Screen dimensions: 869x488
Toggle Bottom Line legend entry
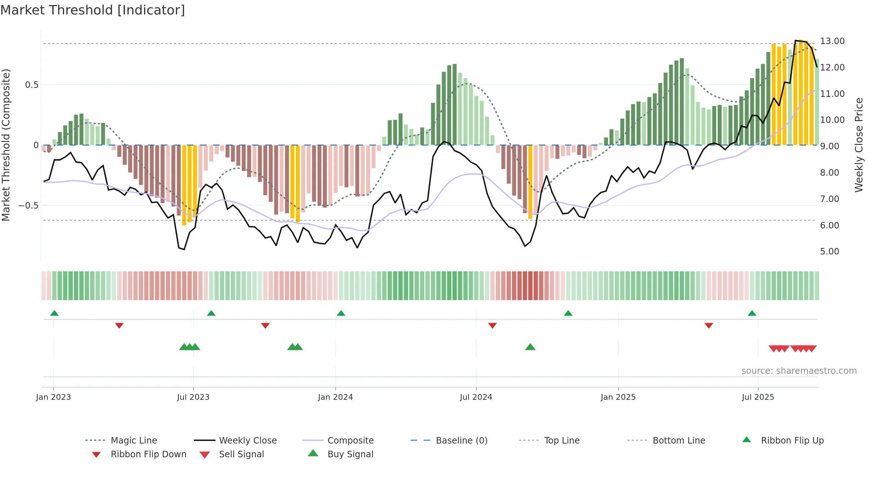[x=666, y=440]
